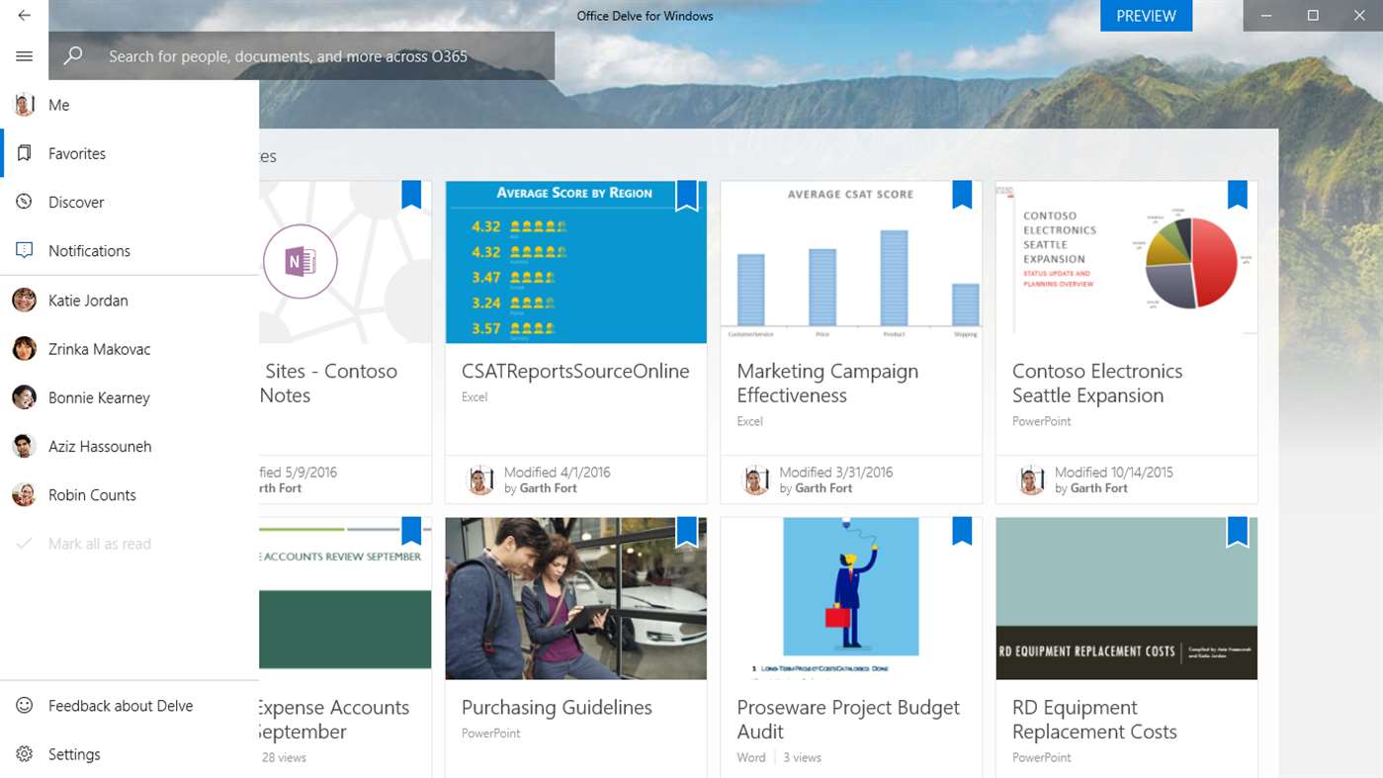1383x778 pixels.
Task: Click 'Modified 10/14/2015' text
Action: click(1114, 473)
